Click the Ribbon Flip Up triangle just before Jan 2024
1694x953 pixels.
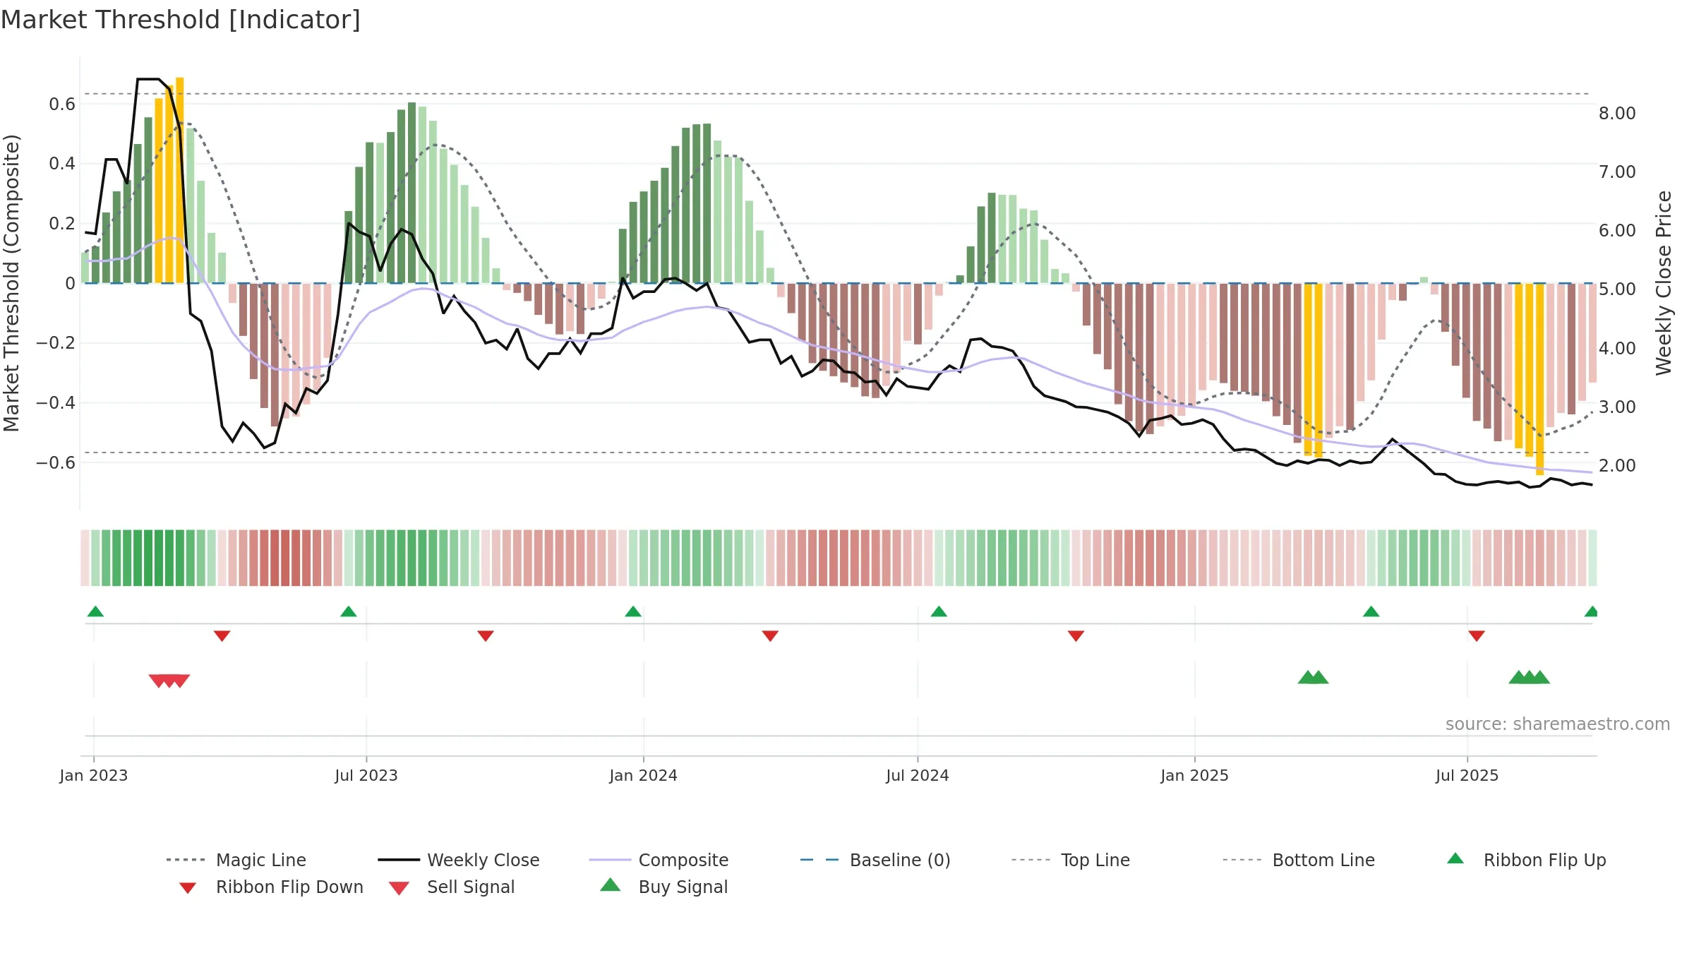click(633, 611)
